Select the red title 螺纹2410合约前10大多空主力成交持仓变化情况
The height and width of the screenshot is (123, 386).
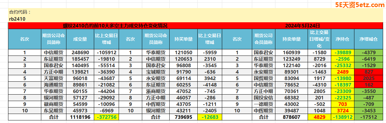[x=115, y=26]
